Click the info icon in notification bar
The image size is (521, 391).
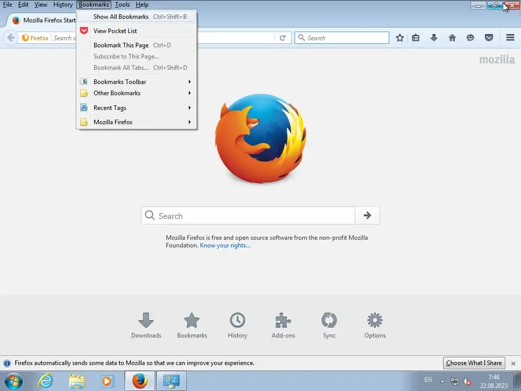click(7, 364)
